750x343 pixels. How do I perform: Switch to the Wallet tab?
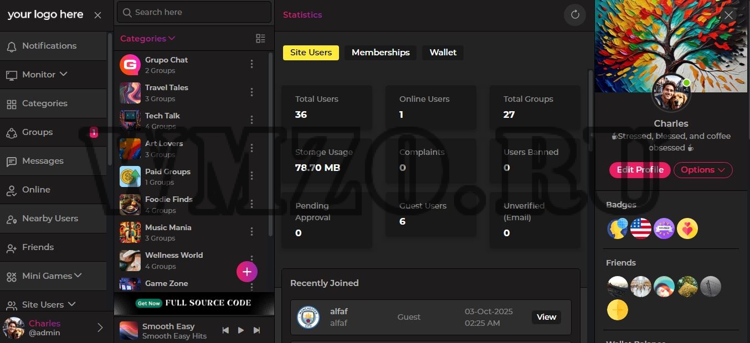(443, 53)
